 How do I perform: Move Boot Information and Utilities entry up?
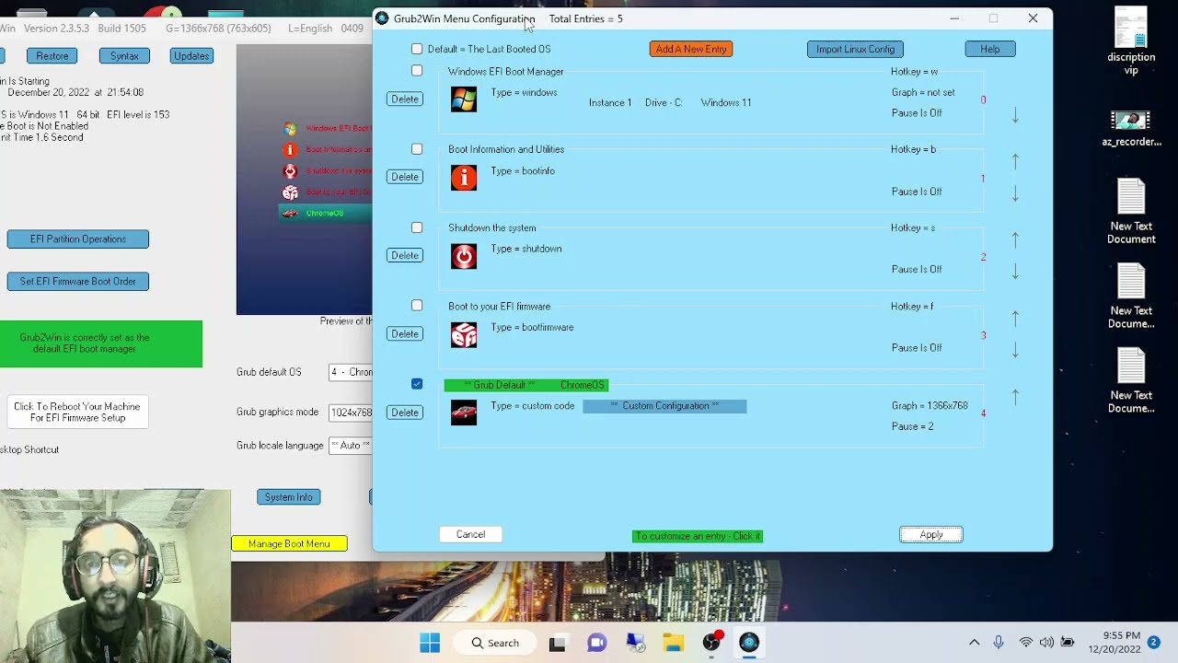coord(1015,161)
